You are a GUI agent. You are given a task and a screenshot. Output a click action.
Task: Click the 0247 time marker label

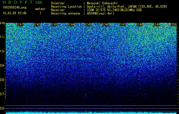click(x=122, y=25)
